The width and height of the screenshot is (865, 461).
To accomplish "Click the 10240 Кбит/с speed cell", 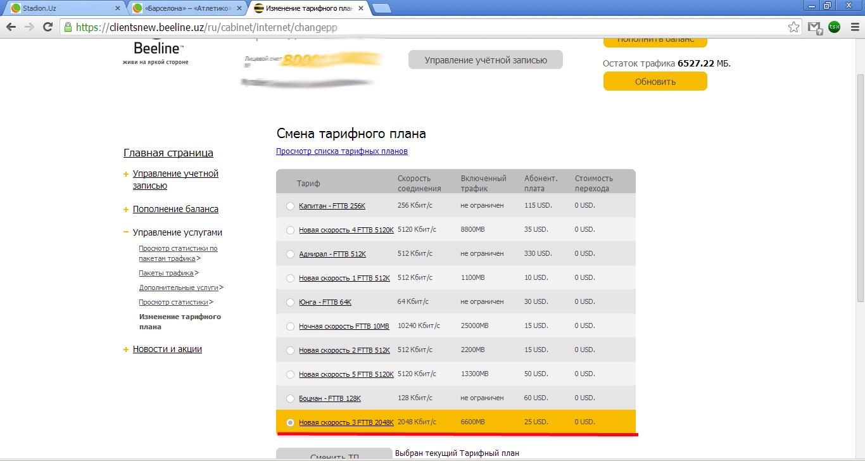I will point(419,325).
